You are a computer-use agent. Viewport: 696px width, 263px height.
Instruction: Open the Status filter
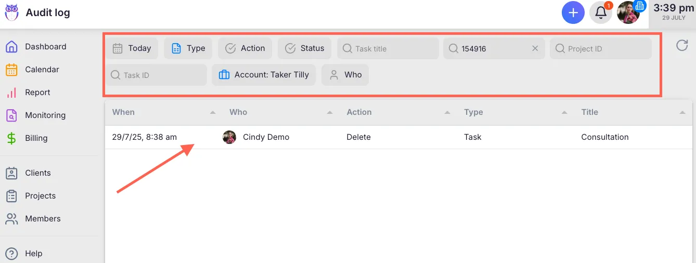click(x=305, y=48)
